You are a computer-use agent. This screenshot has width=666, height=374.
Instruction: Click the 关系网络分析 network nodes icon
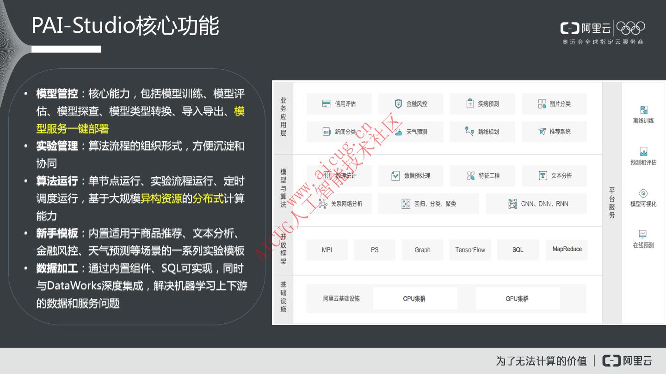pyautogui.click(x=323, y=204)
